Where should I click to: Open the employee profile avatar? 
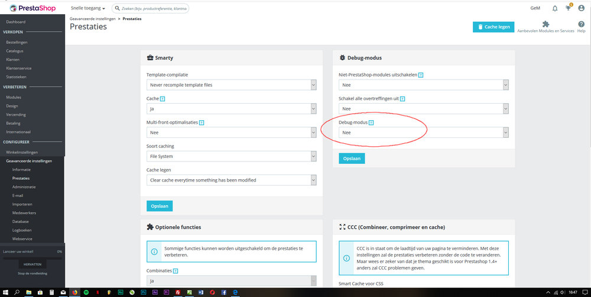tap(581, 8)
